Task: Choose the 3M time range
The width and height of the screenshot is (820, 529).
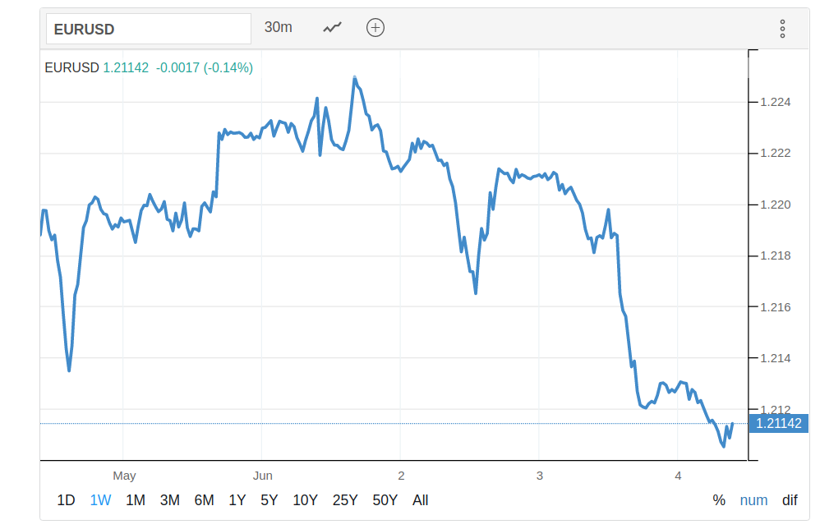Action: pos(170,500)
